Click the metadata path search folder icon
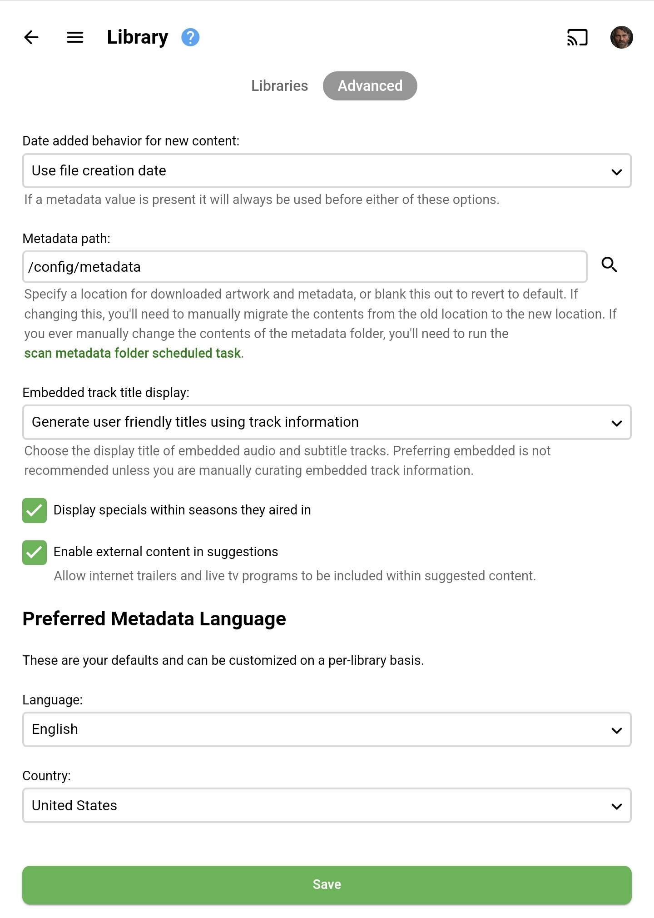Viewport: 654px width, 918px height. tap(609, 264)
